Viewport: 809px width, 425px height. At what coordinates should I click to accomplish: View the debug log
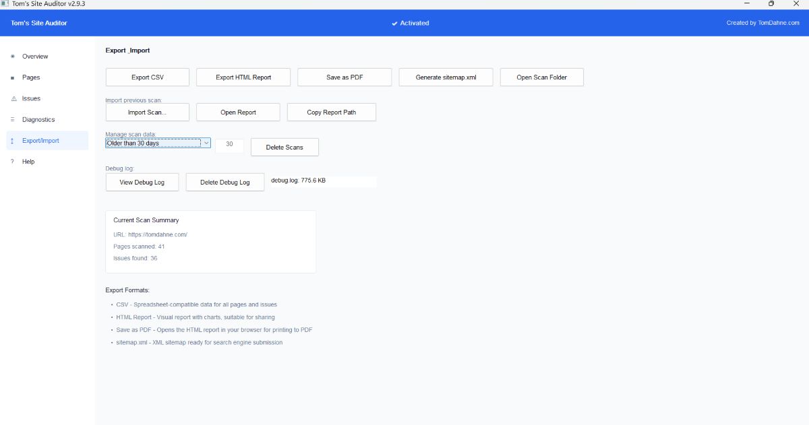[x=142, y=182]
